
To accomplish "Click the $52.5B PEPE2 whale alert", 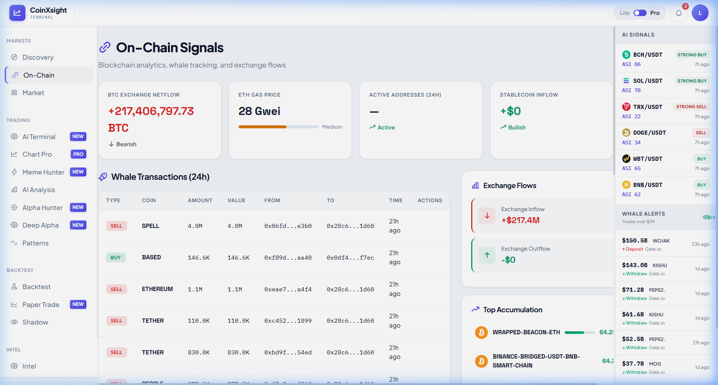I will click(666, 343).
